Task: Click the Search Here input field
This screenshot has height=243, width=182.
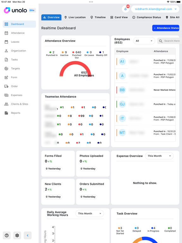Action: coord(169,41)
